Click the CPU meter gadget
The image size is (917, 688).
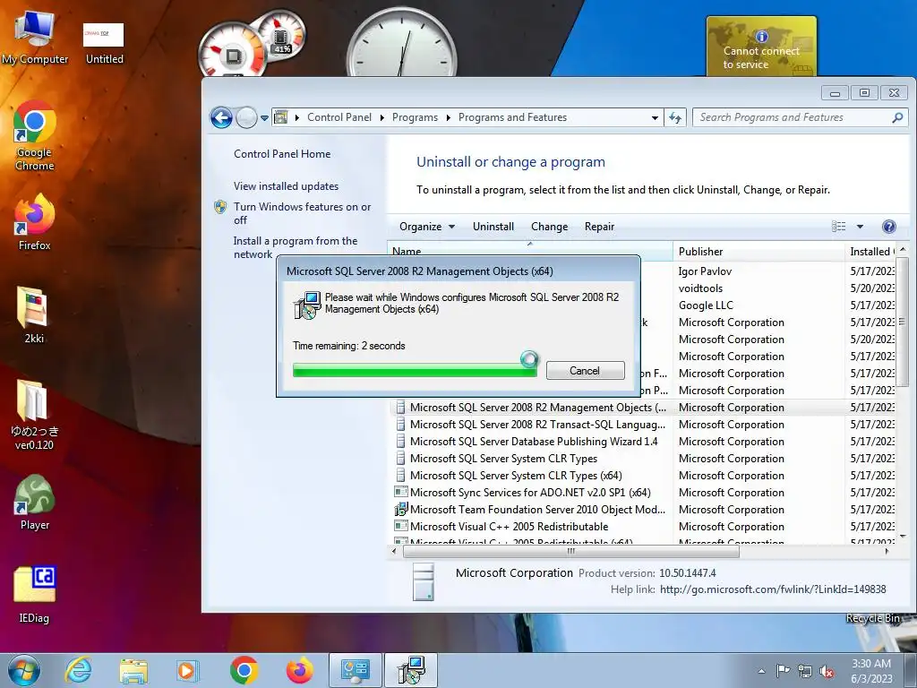click(233, 53)
